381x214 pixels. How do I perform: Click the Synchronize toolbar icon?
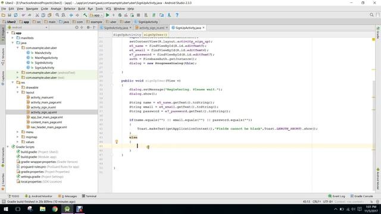(x=15, y=15)
